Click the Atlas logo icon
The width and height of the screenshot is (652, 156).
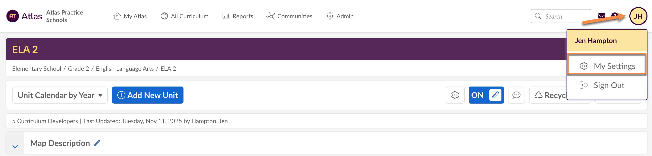point(13,16)
